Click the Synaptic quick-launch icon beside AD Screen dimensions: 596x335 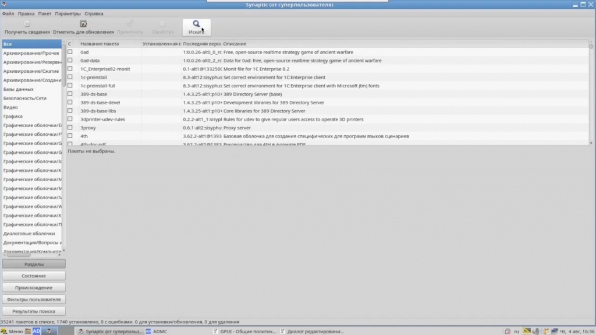(49, 331)
